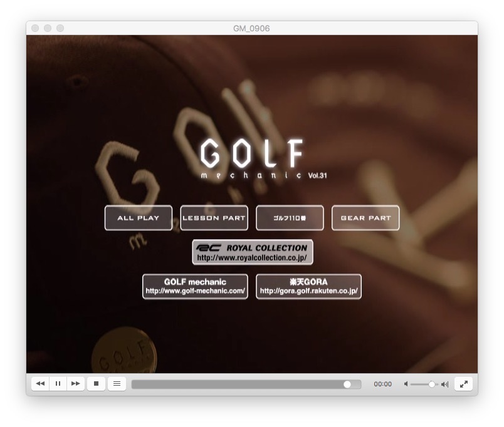Click the volume slider
The height and width of the screenshot is (427, 504).
[424, 384]
